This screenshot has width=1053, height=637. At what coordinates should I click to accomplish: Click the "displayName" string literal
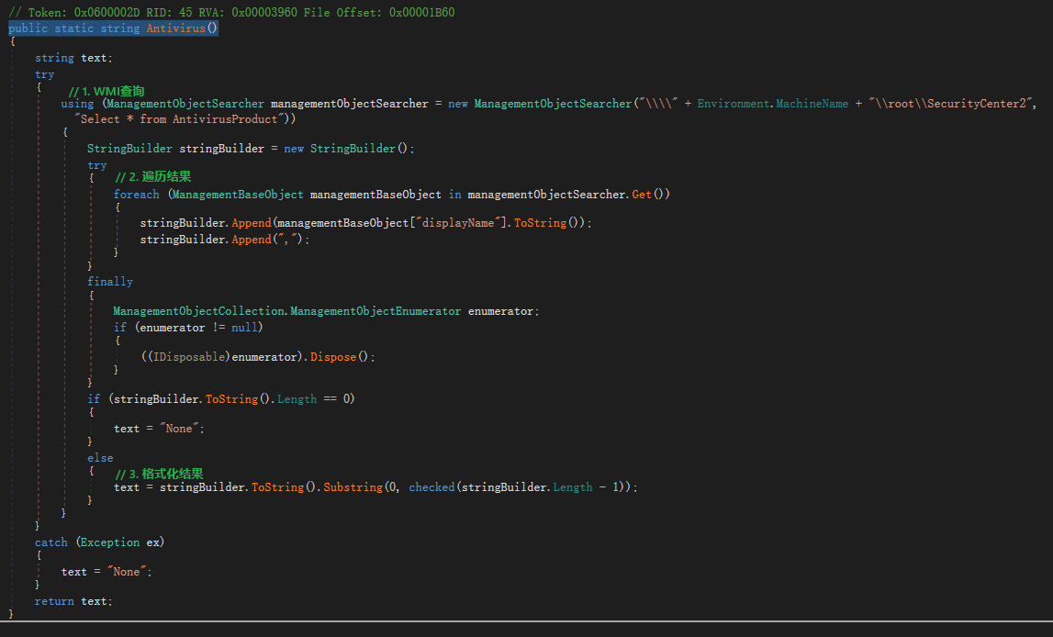pyautogui.click(x=459, y=223)
